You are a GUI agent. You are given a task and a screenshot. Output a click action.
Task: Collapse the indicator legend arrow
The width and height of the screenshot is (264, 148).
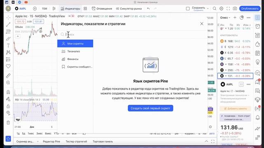pos(18,36)
